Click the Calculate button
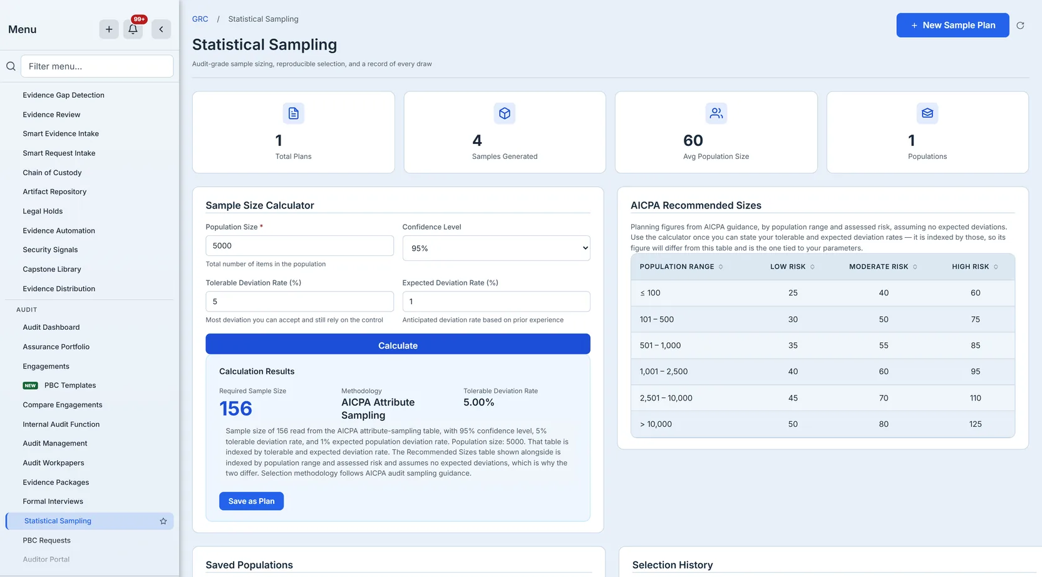This screenshot has height=577, width=1042. pyautogui.click(x=398, y=345)
